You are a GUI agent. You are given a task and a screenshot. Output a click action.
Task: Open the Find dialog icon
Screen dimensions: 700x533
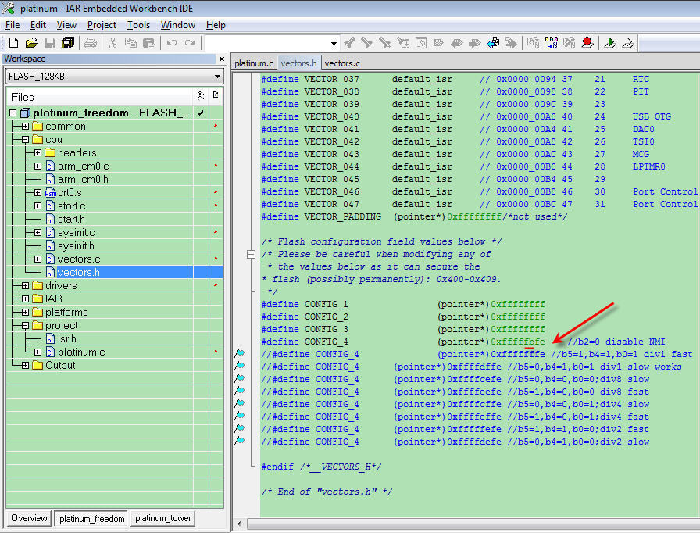point(385,43)
